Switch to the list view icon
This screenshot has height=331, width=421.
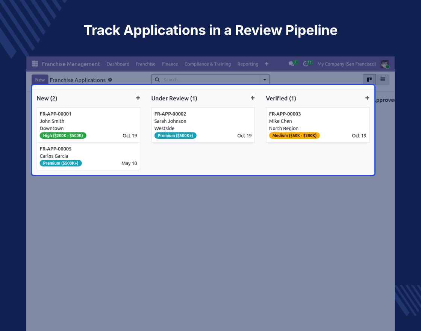point(383,79)
